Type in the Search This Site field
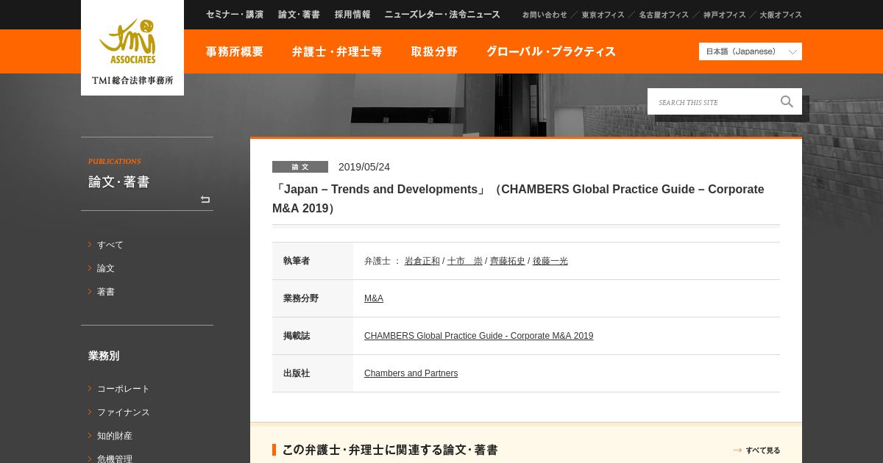This screenshot has width=883, height=463. pos(710,102)
